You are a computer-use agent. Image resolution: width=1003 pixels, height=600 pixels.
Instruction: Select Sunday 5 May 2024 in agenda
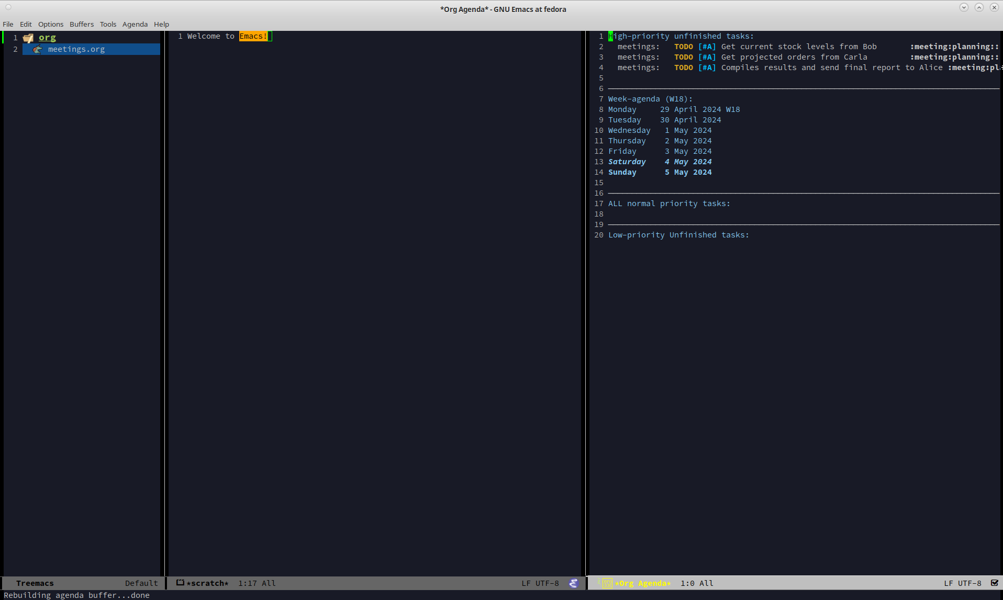pyautogui.click(x=660, y=172)
